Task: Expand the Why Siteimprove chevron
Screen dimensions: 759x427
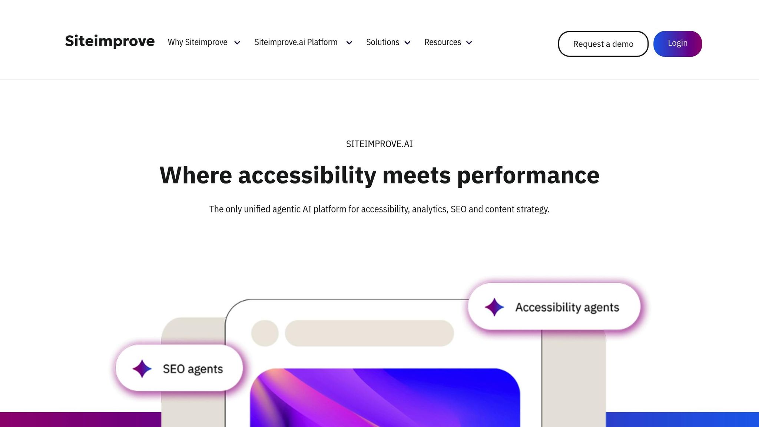Action: click(237, 43)
